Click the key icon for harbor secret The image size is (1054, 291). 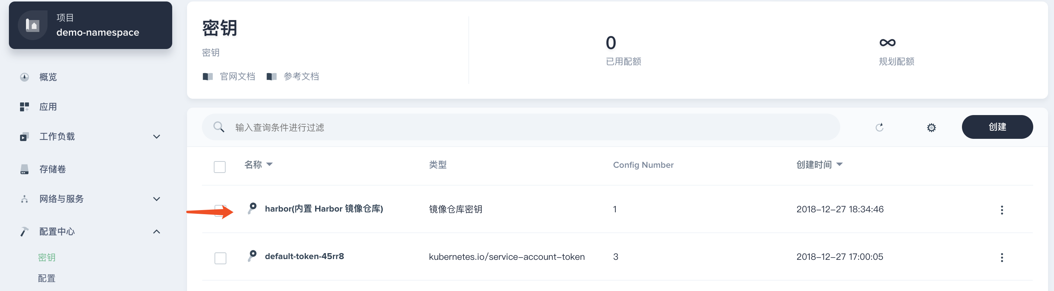[x=252, y=208]
